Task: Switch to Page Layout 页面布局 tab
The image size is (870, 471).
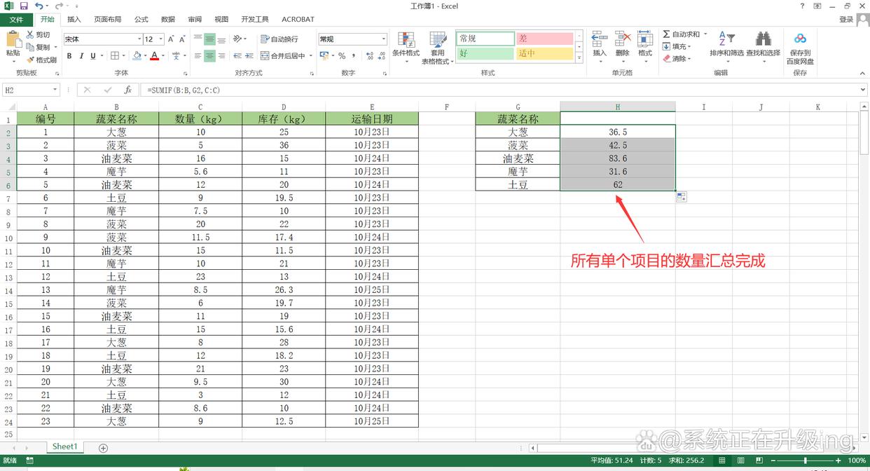Action: pyautogui.click(x=108, y=20)
